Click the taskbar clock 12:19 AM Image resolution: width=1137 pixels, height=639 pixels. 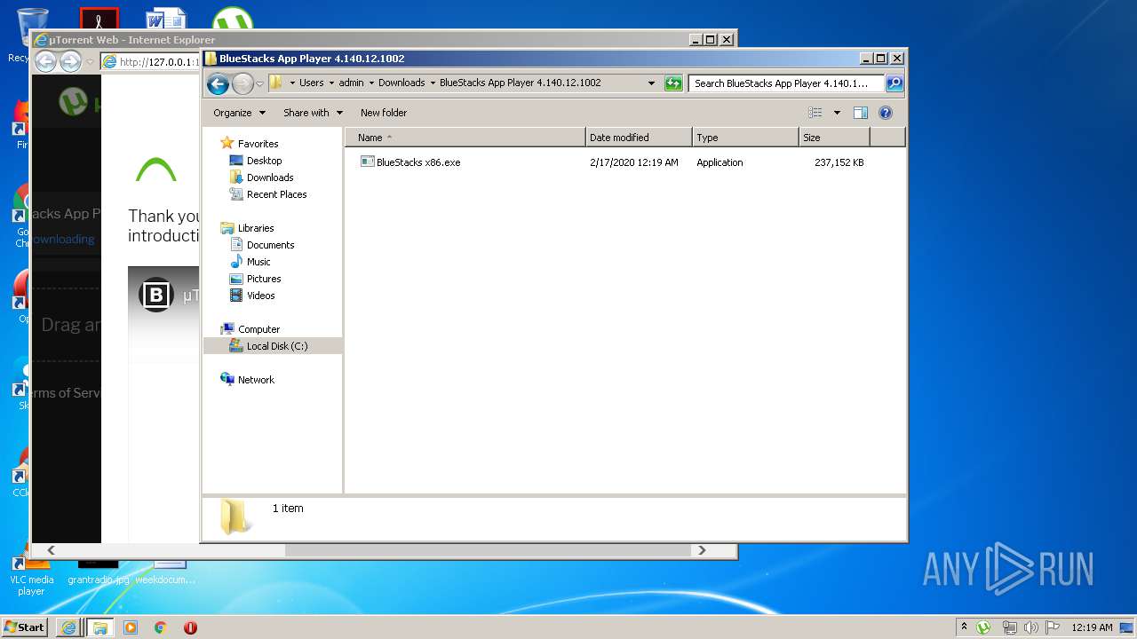(x=1092, y=627)
